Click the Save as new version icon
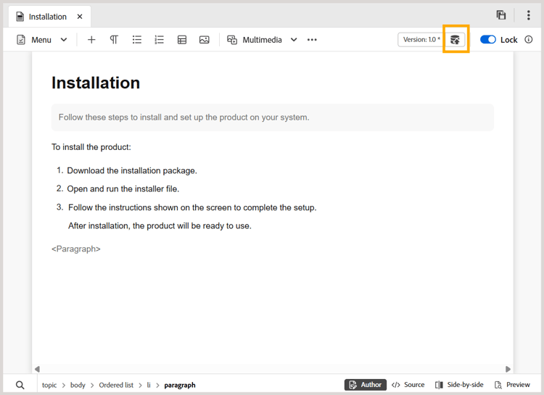544x395 pixels. pyautogui.click(x=455, y=40)
